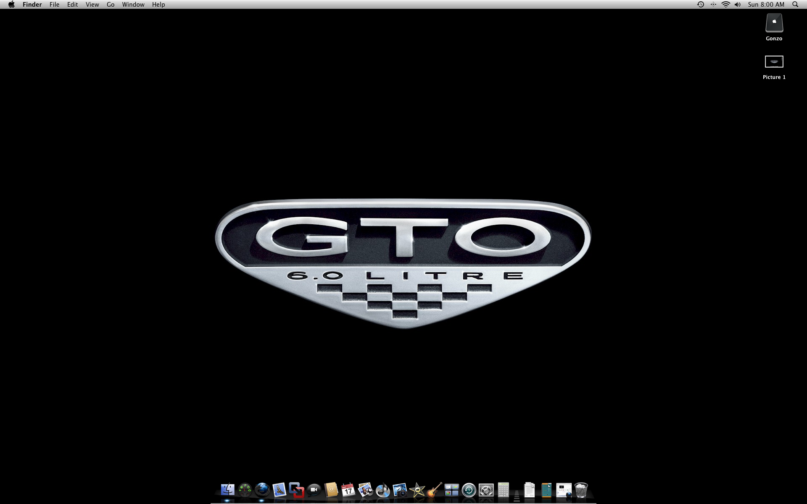This screenshot has height=504, width=807.
Task: Open VMware Fusion from the Dock
Action: point(297,490)
